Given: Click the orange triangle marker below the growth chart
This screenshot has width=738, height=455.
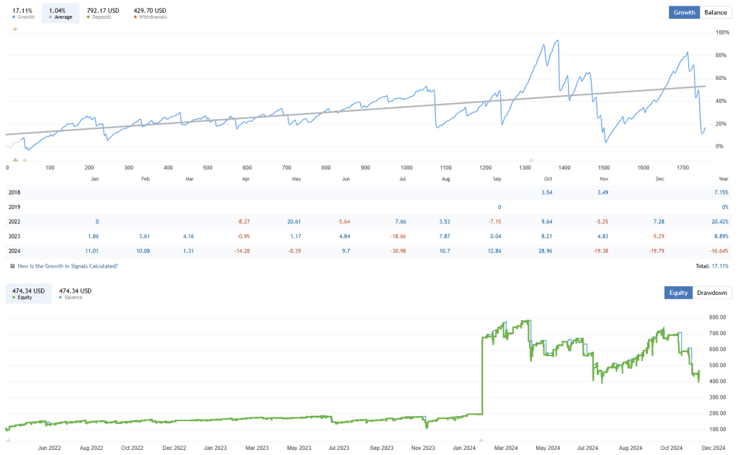Looking at the screenshot, I should [x=14, y=30].
